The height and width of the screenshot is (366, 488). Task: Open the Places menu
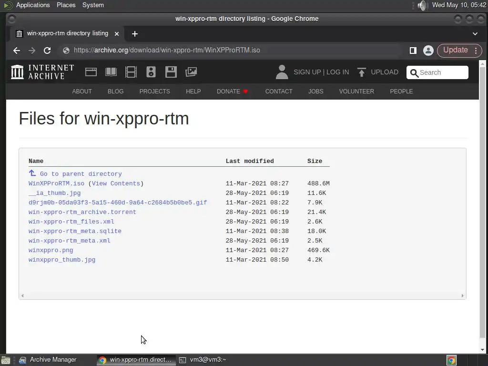66,5
